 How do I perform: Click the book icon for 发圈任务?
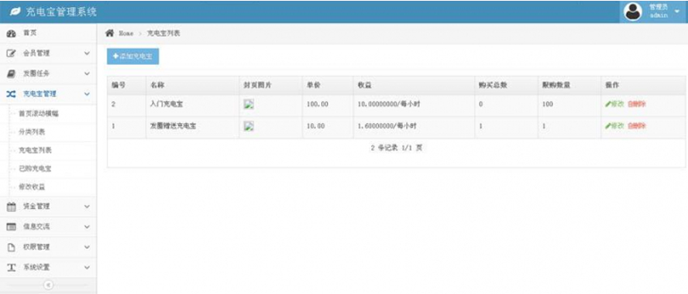(12, 73)
